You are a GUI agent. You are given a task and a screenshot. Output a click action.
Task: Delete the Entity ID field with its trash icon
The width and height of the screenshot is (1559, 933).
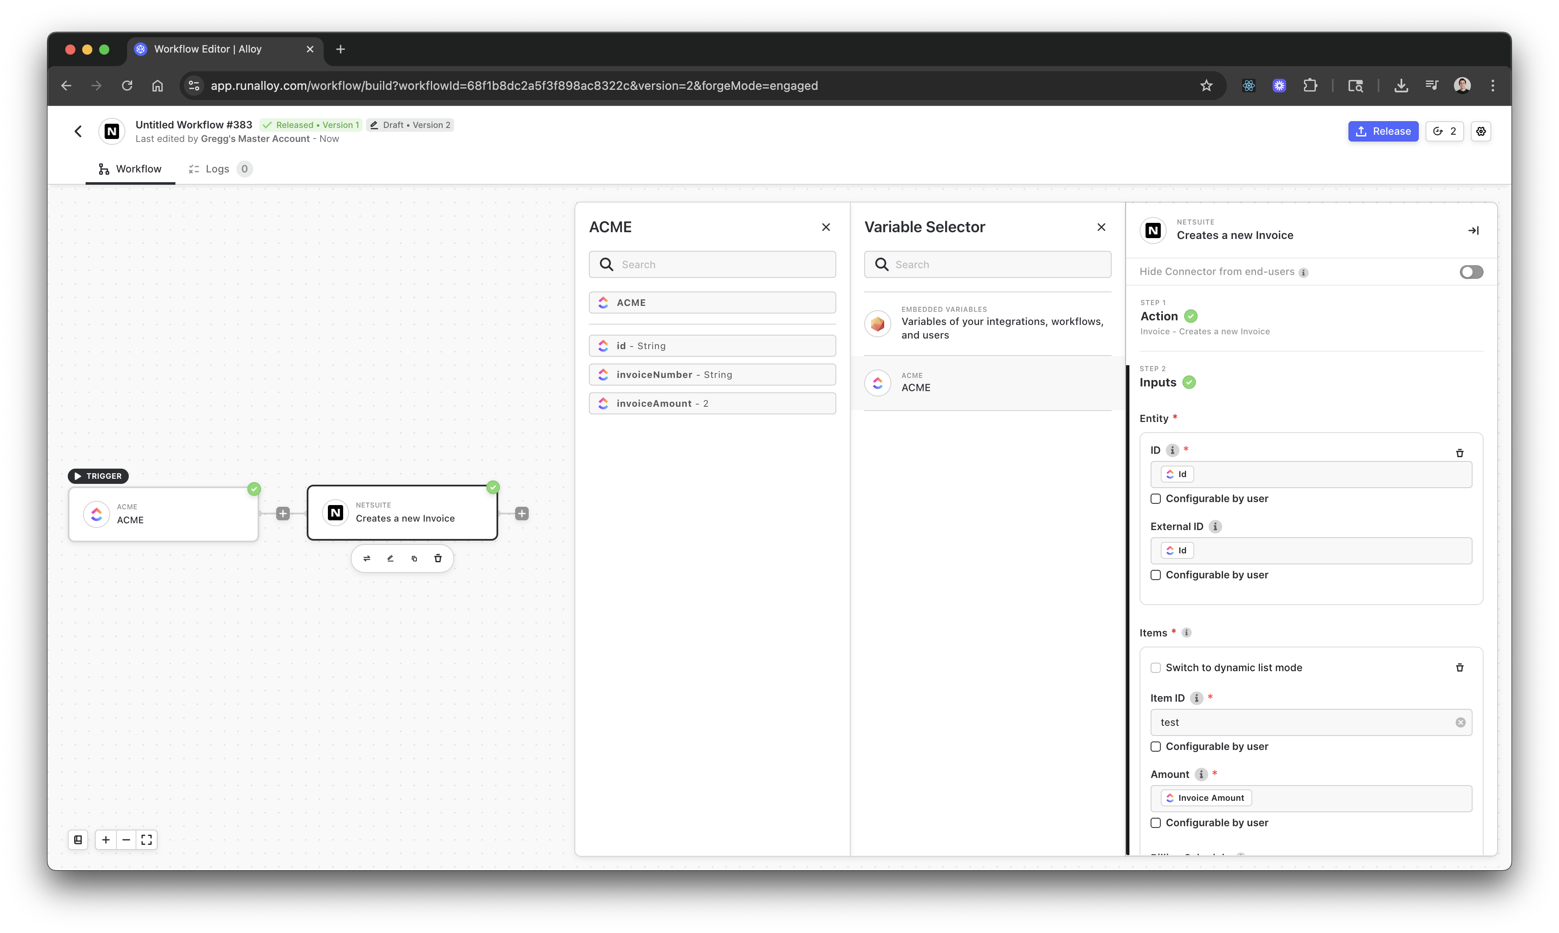(1460, 453)
